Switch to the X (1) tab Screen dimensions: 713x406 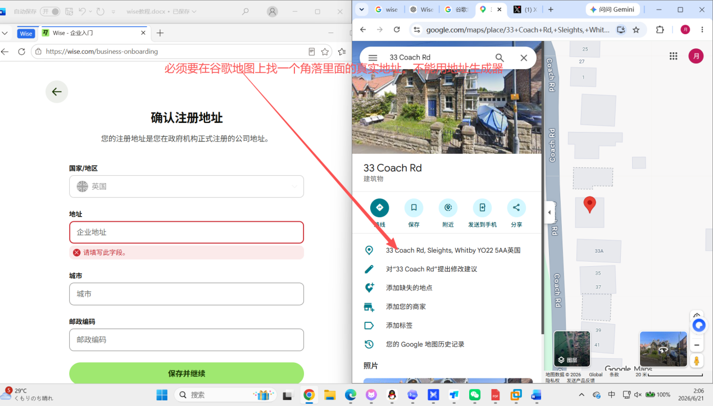(525, 10)
